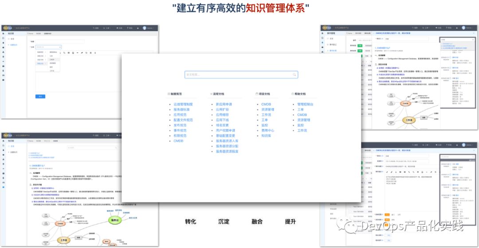This screenshot has height=248, width=479.
Task: Click the home sidebar icon in the top-left window
Action: coord(4,33)
